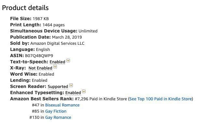Click 'Enabled' beside Enhanced Typesetting
The width and height of the screenshot is (207, 124).
click(x=73, y=93)
